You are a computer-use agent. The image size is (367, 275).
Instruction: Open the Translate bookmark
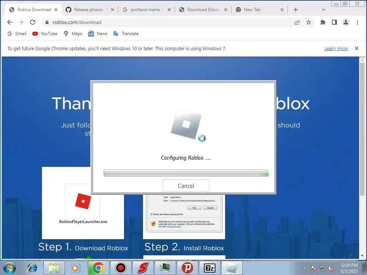126,33
